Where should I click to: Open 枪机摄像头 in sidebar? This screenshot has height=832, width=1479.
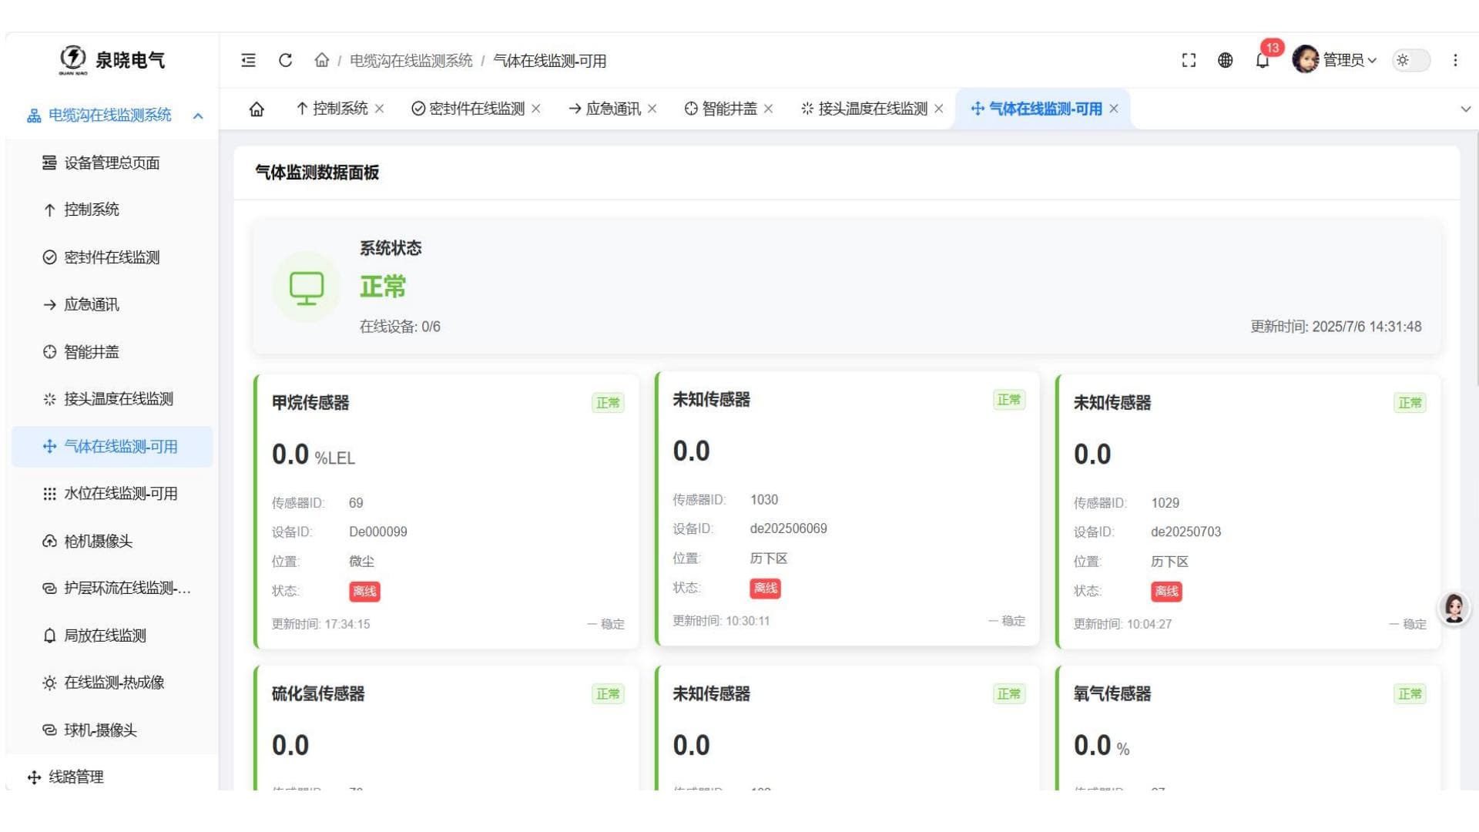[112, 542]
